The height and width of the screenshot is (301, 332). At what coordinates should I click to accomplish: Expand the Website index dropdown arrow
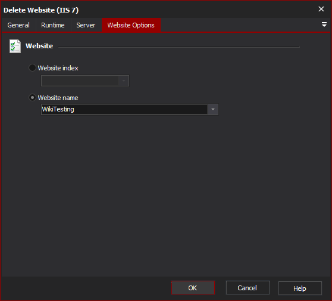tap(124, 81)
